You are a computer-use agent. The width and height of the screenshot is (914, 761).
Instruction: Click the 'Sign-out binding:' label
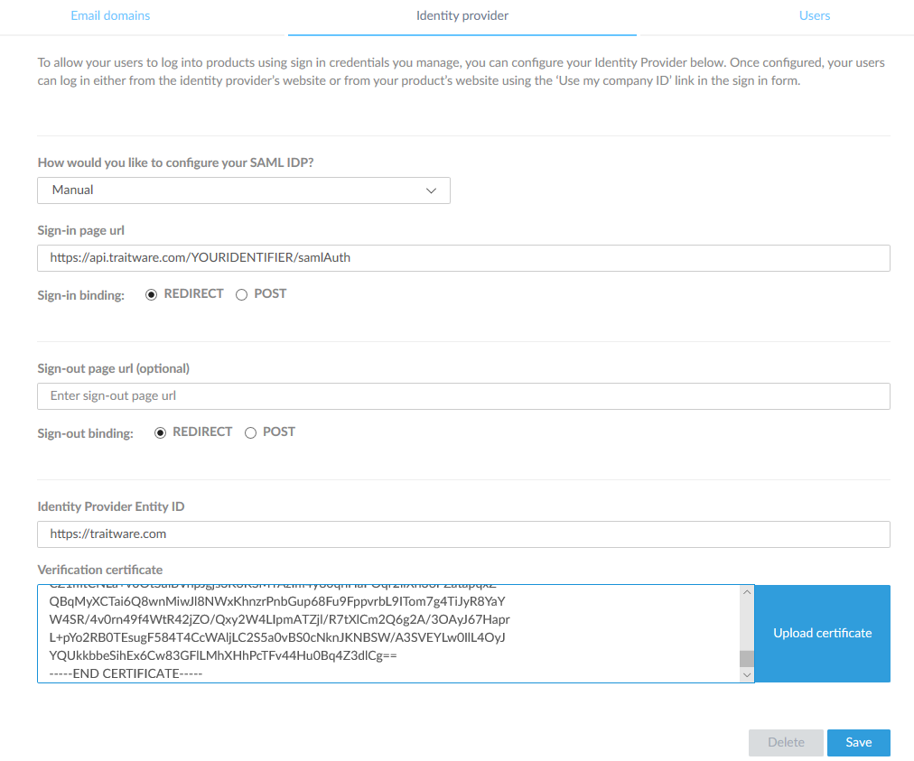[x=85, y=433]
